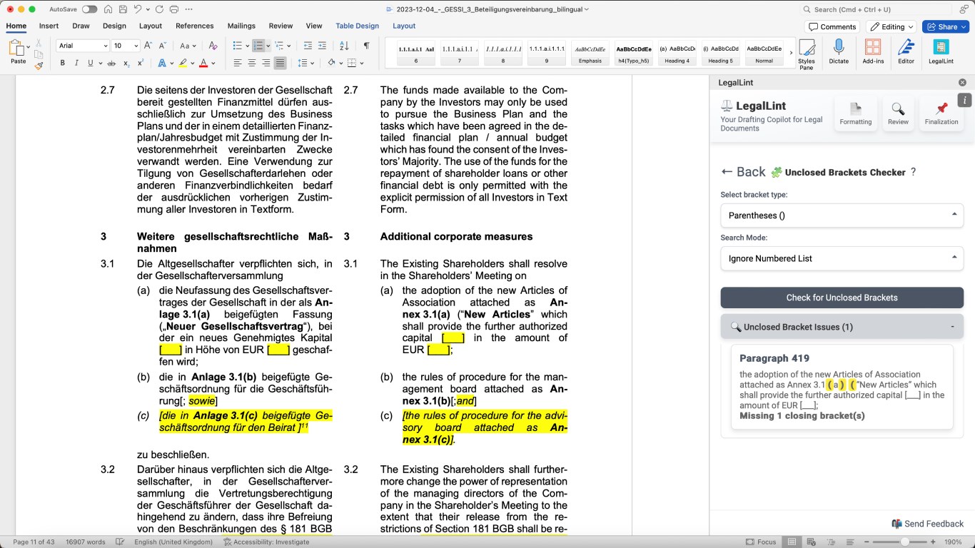Switch to the Draw tab
This screenshot has height=548, width=975.
pos(81,26)
